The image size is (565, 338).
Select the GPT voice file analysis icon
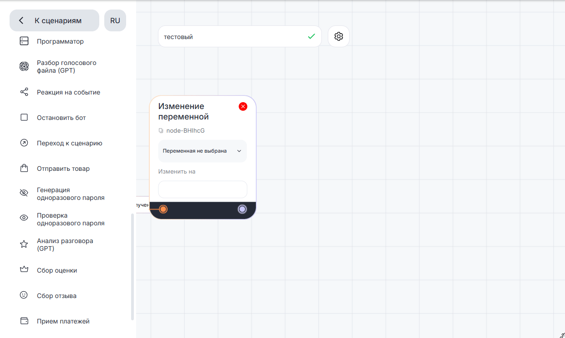[24, 66]
